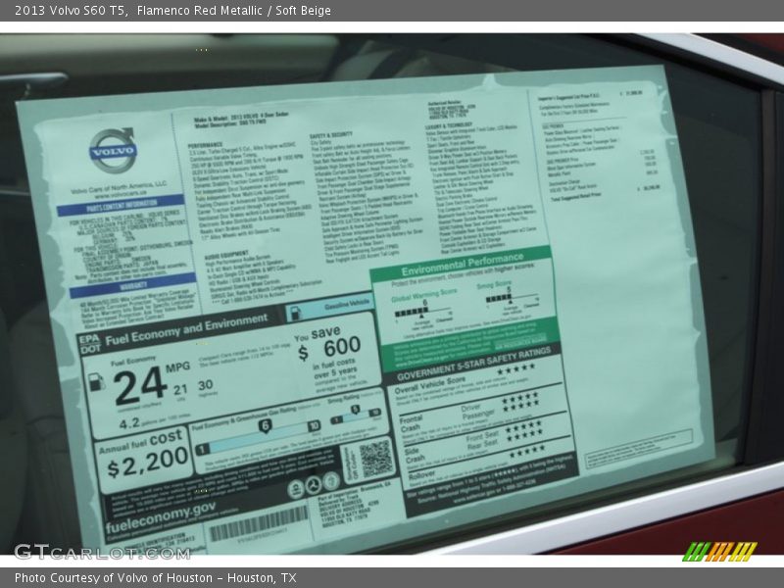
Task: Click the Warranty blue header bar
Action: point(133,285)
